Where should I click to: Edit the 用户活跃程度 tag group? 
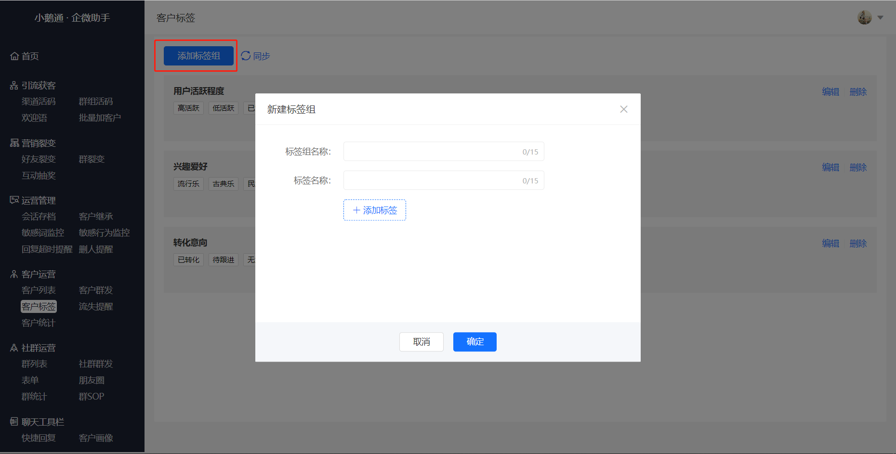pyautogui.click(x=830, y=92)
